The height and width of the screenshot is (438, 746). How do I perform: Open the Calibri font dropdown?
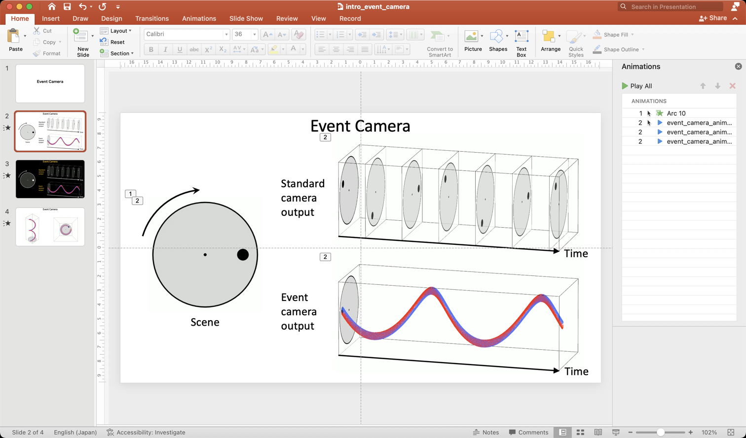coord(226,34)
